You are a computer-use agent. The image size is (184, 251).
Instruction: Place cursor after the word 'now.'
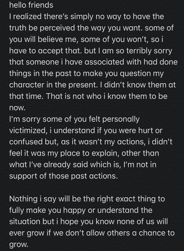[x=26, y=108]
